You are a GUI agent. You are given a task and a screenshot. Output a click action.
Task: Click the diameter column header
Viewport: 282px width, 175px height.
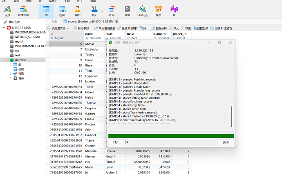click(x=161, y=36)
